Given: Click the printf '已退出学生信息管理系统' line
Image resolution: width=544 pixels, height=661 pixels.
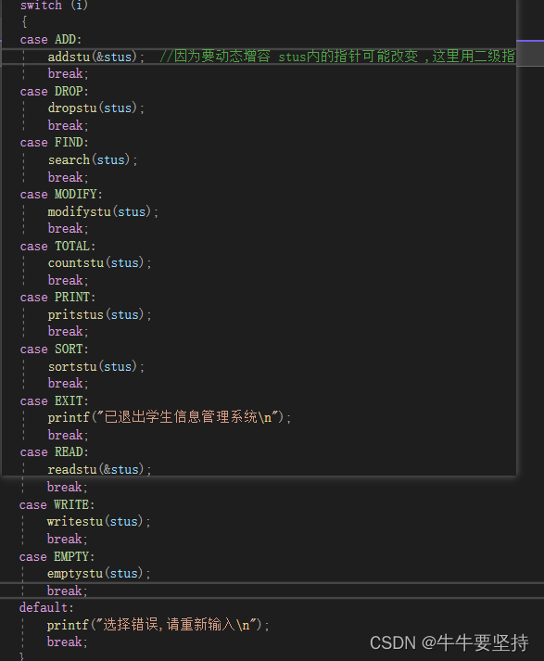Looking at the screenshot, I should click(170, 418).
